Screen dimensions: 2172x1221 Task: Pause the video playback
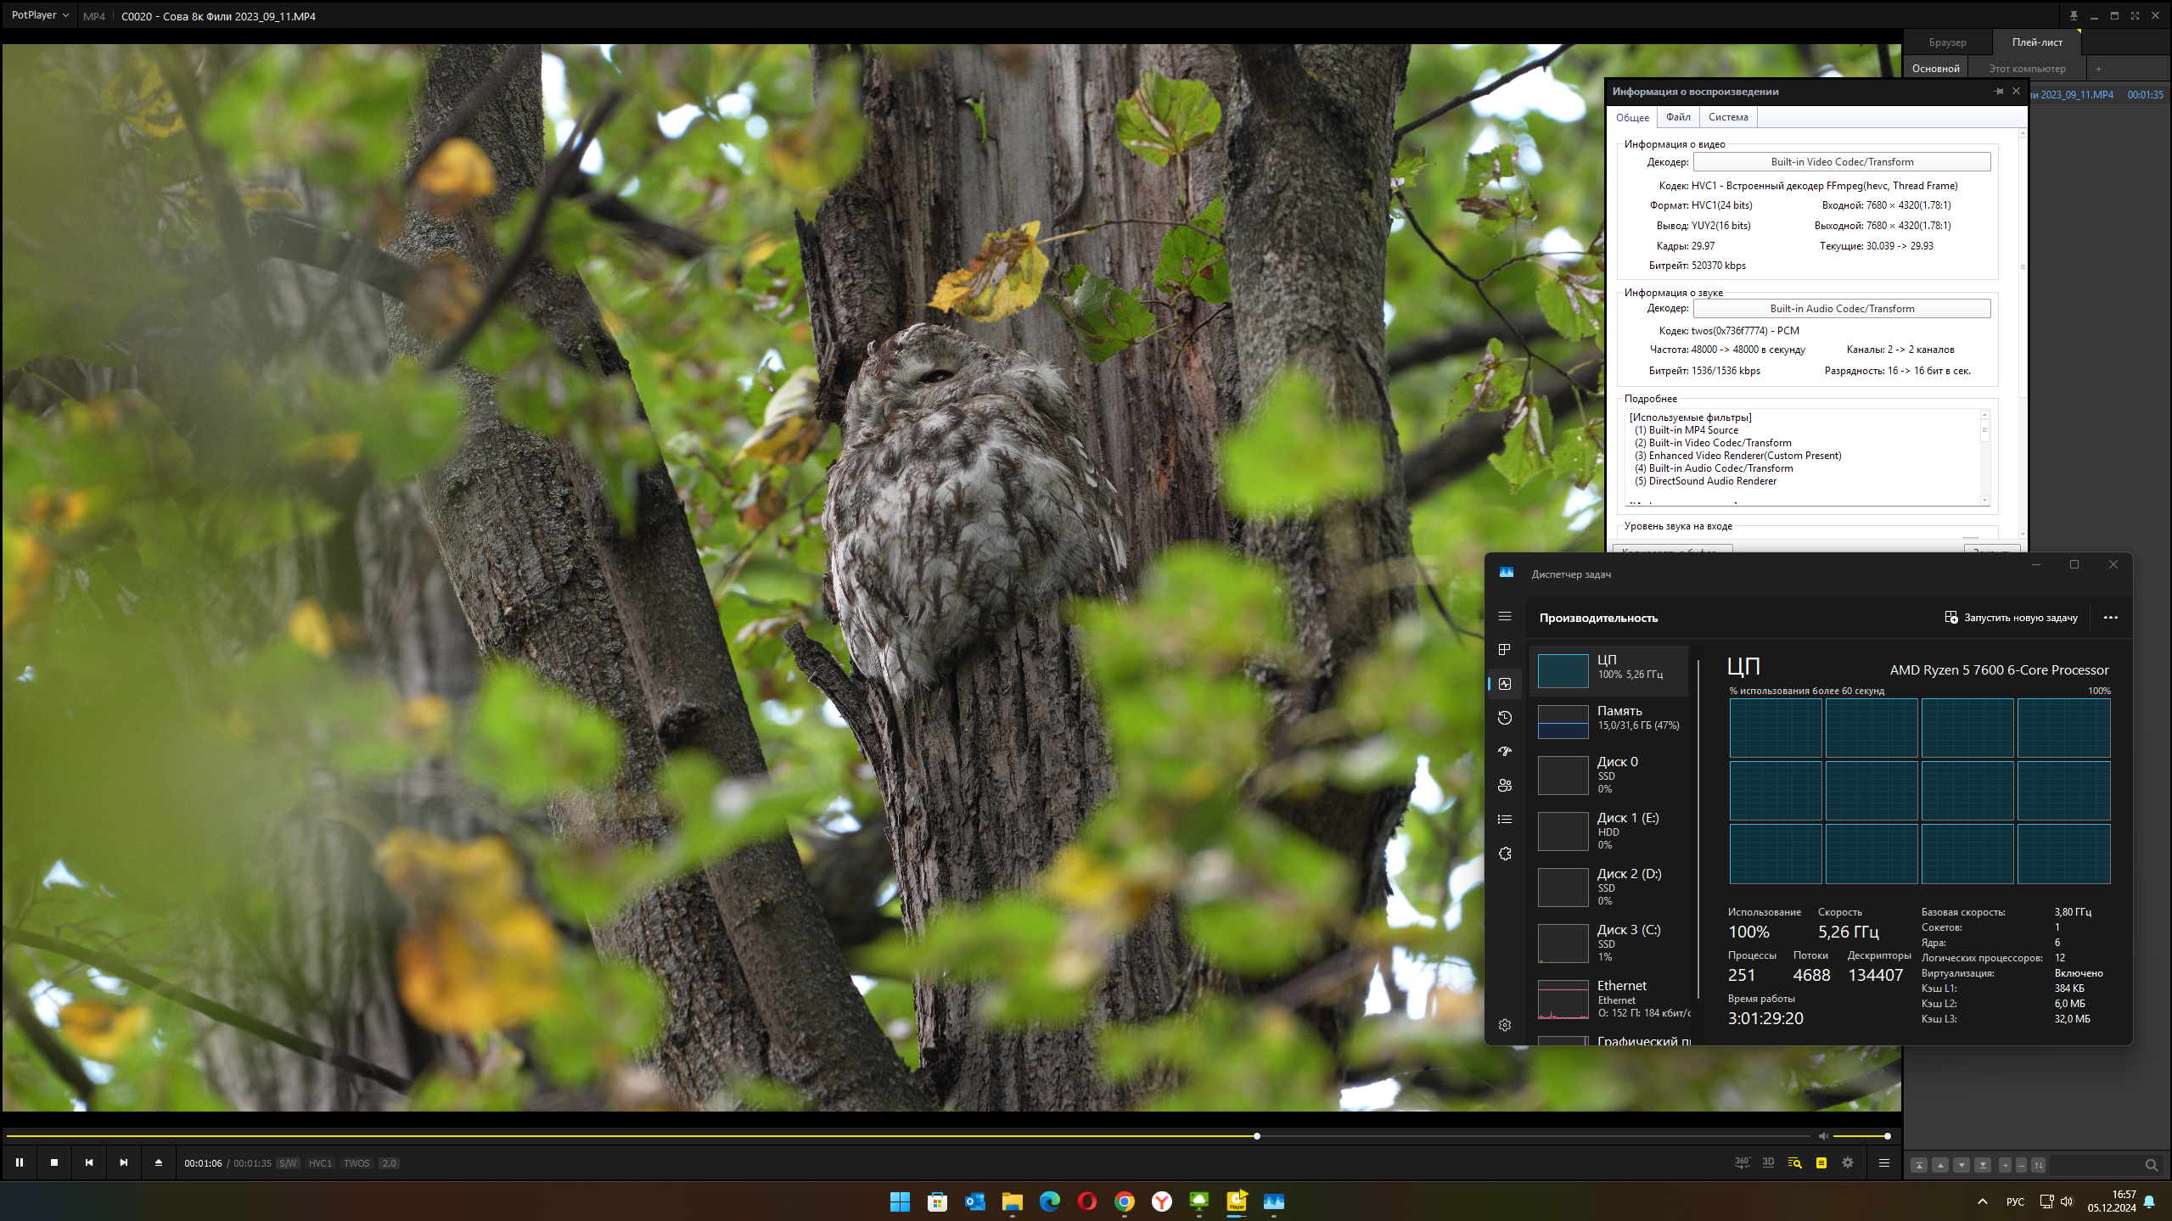20,1162
